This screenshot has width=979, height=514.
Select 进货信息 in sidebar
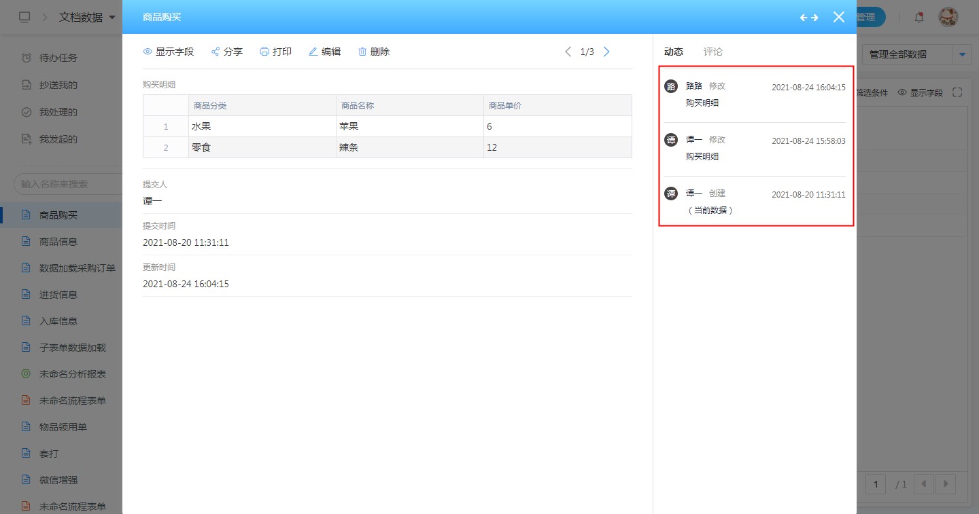click(x=61, y=295)
